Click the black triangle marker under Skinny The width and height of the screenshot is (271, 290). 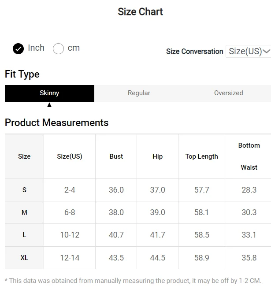pyautogui.click(x=49, y=105)
